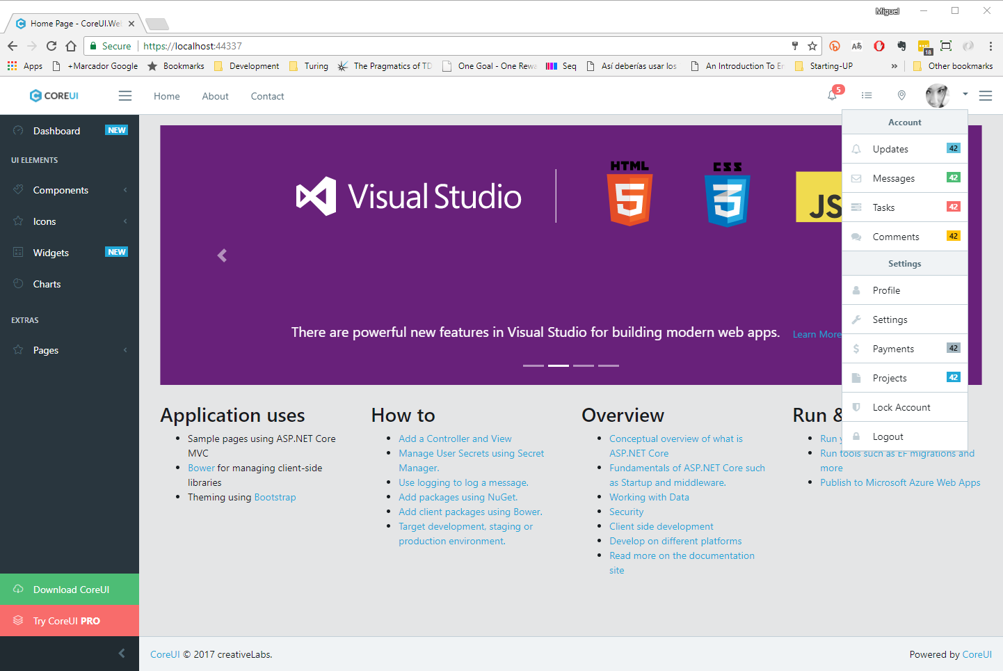The height and width of the screenshot is (671, 1003).
Task: Select Logout from the account menu
Action: click(888, 436)
